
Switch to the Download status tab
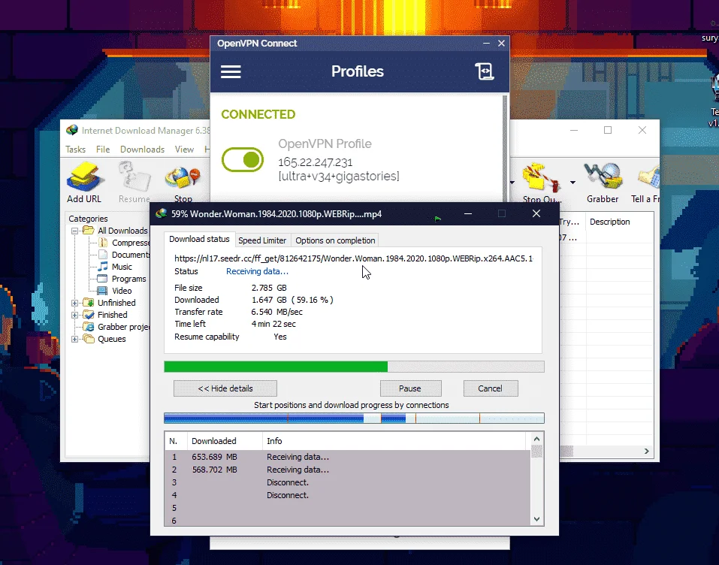pos(199,239)
